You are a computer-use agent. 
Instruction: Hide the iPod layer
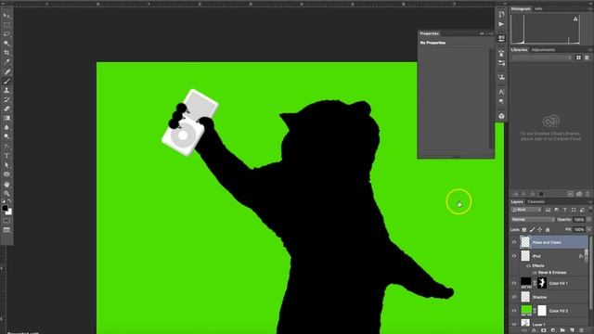[514, 256]
